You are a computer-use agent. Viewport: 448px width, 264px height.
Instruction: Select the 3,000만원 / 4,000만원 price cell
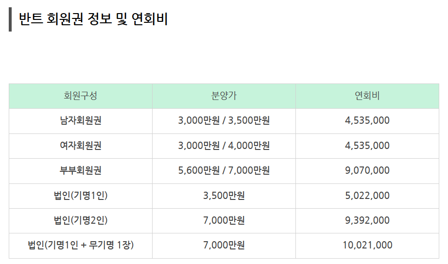224,146
